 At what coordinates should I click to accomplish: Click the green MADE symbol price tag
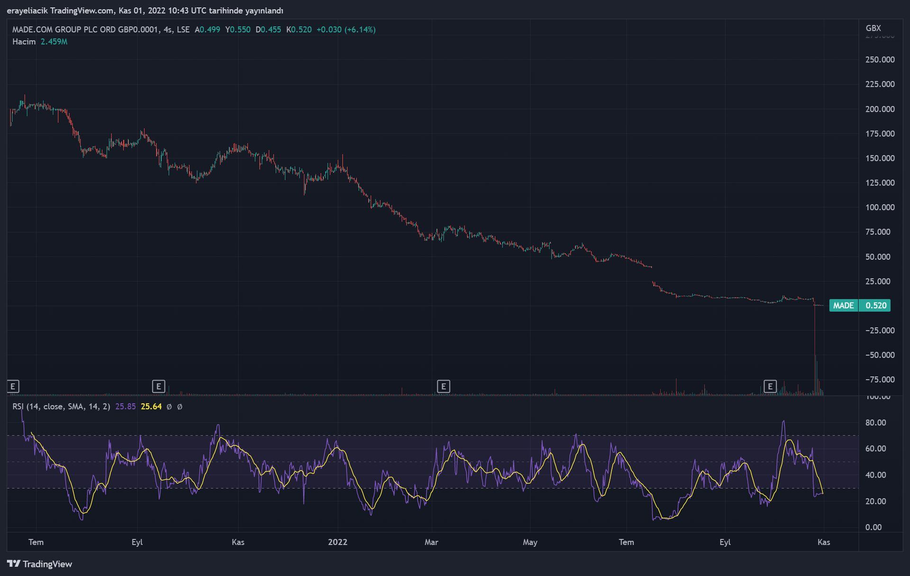coord(844,306)
